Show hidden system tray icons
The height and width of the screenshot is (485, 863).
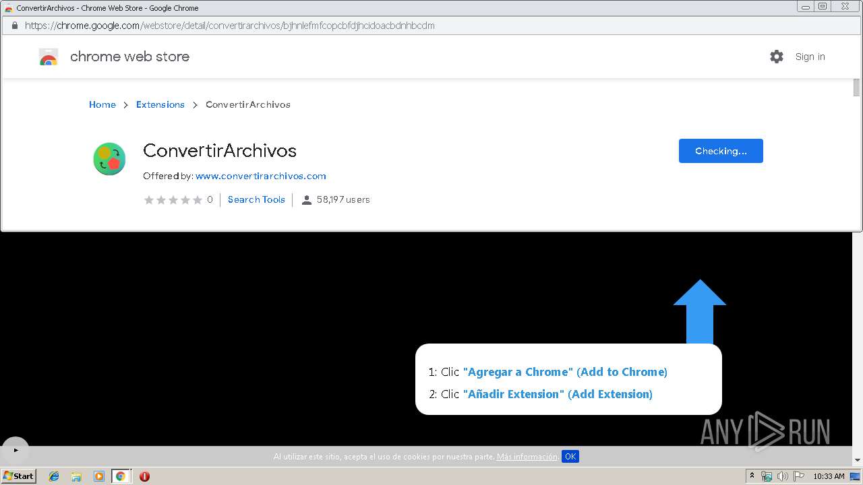click(x=752, y=476)
